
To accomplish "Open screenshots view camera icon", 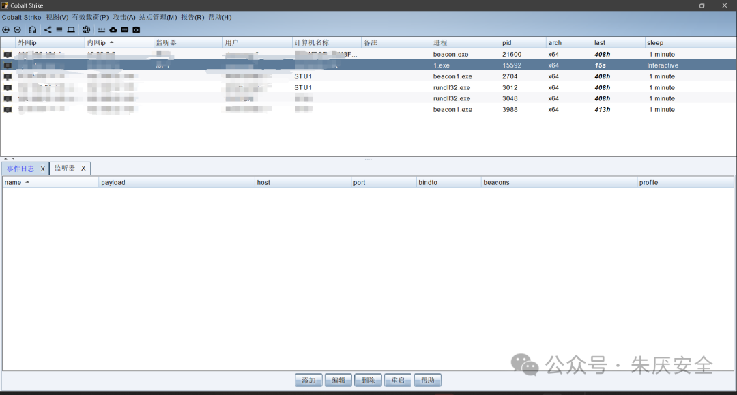I will [136, 29].
